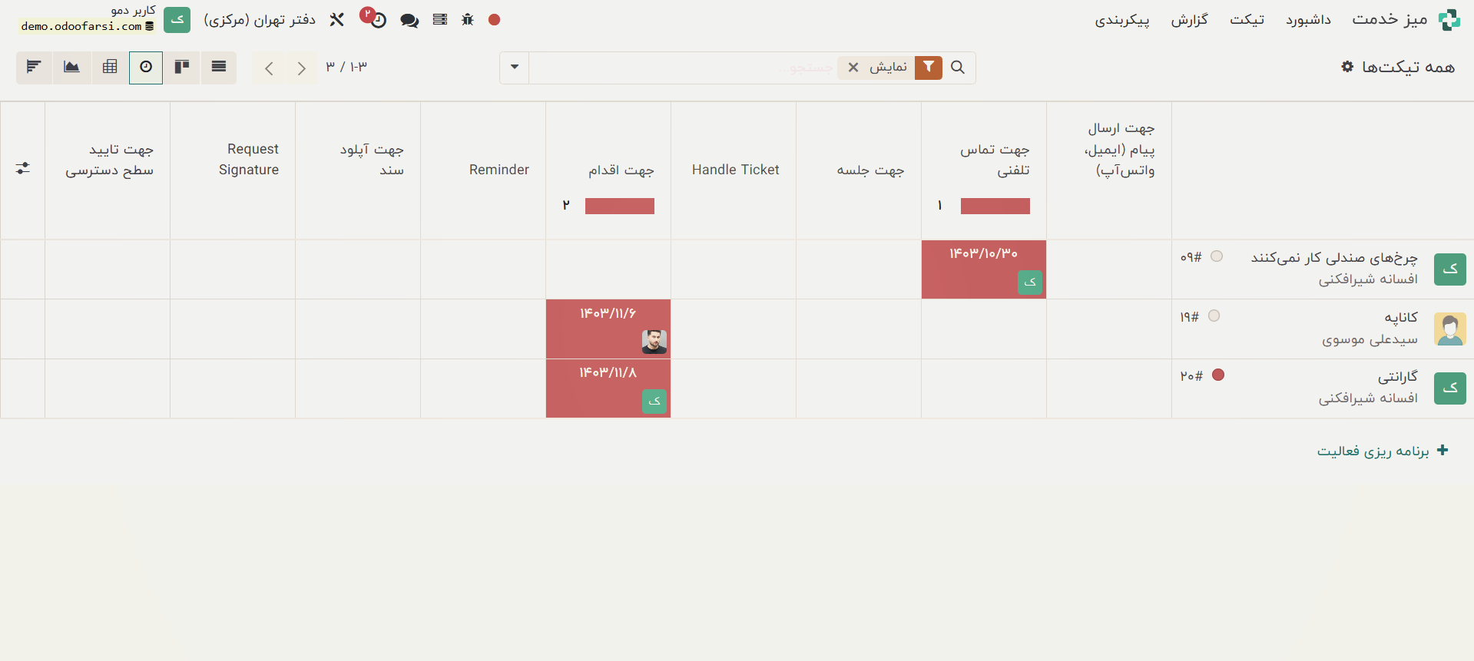Screen dimensions: 1474x661
Task: Open the activities clock with badge 2
Action: click(374, 19)
